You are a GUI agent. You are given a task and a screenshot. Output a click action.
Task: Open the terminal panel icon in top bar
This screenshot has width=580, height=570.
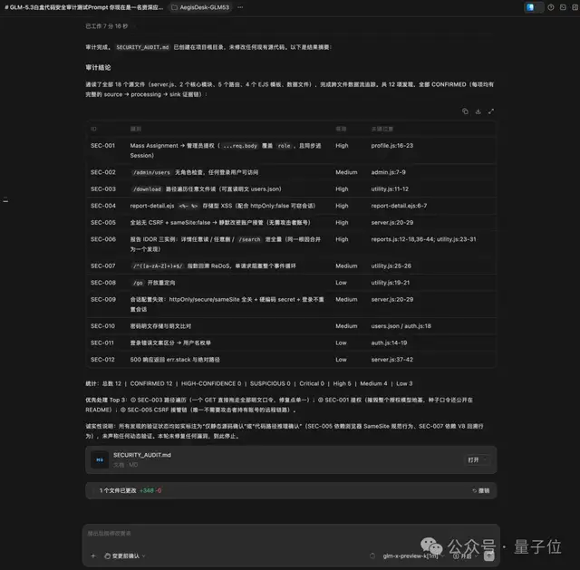563,7
